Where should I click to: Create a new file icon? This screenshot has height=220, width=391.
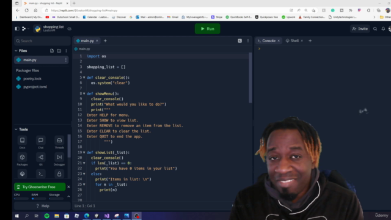coord(52,51)
